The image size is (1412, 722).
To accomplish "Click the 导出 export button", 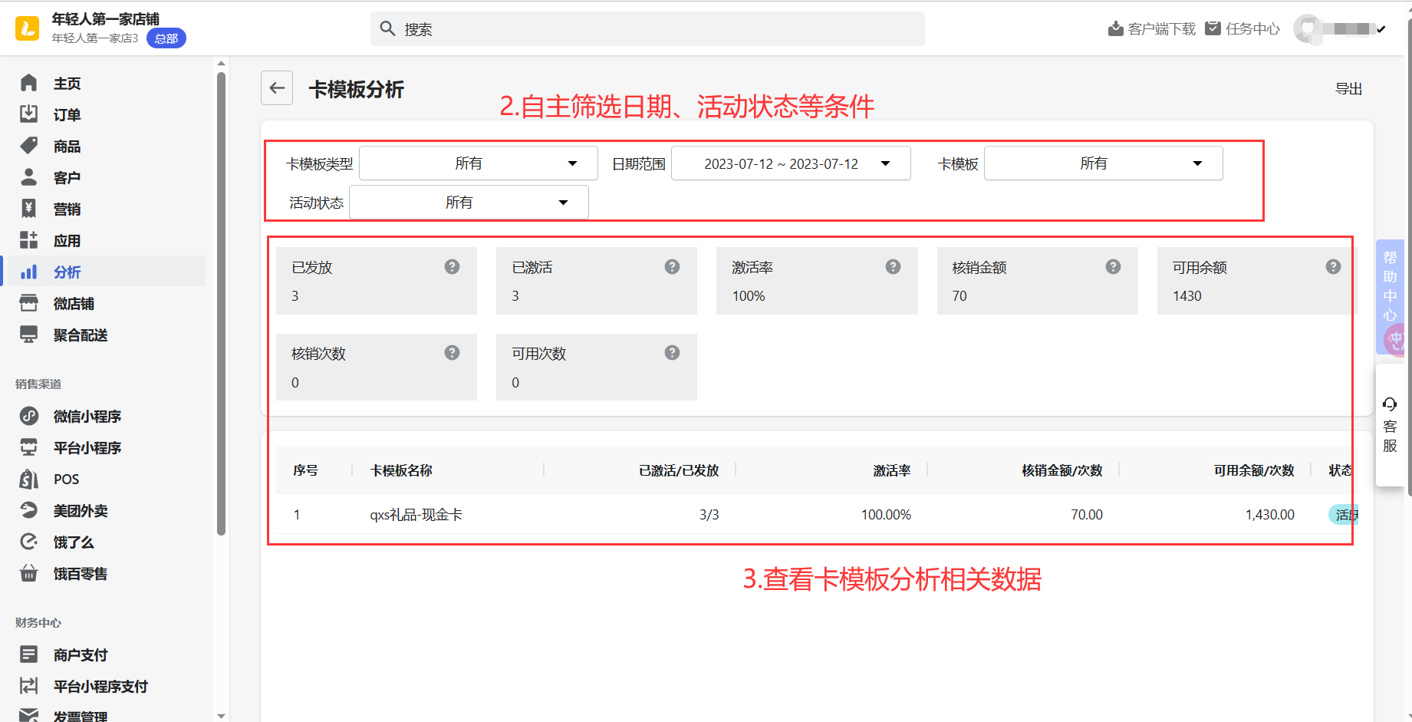I will [1348, 89].
